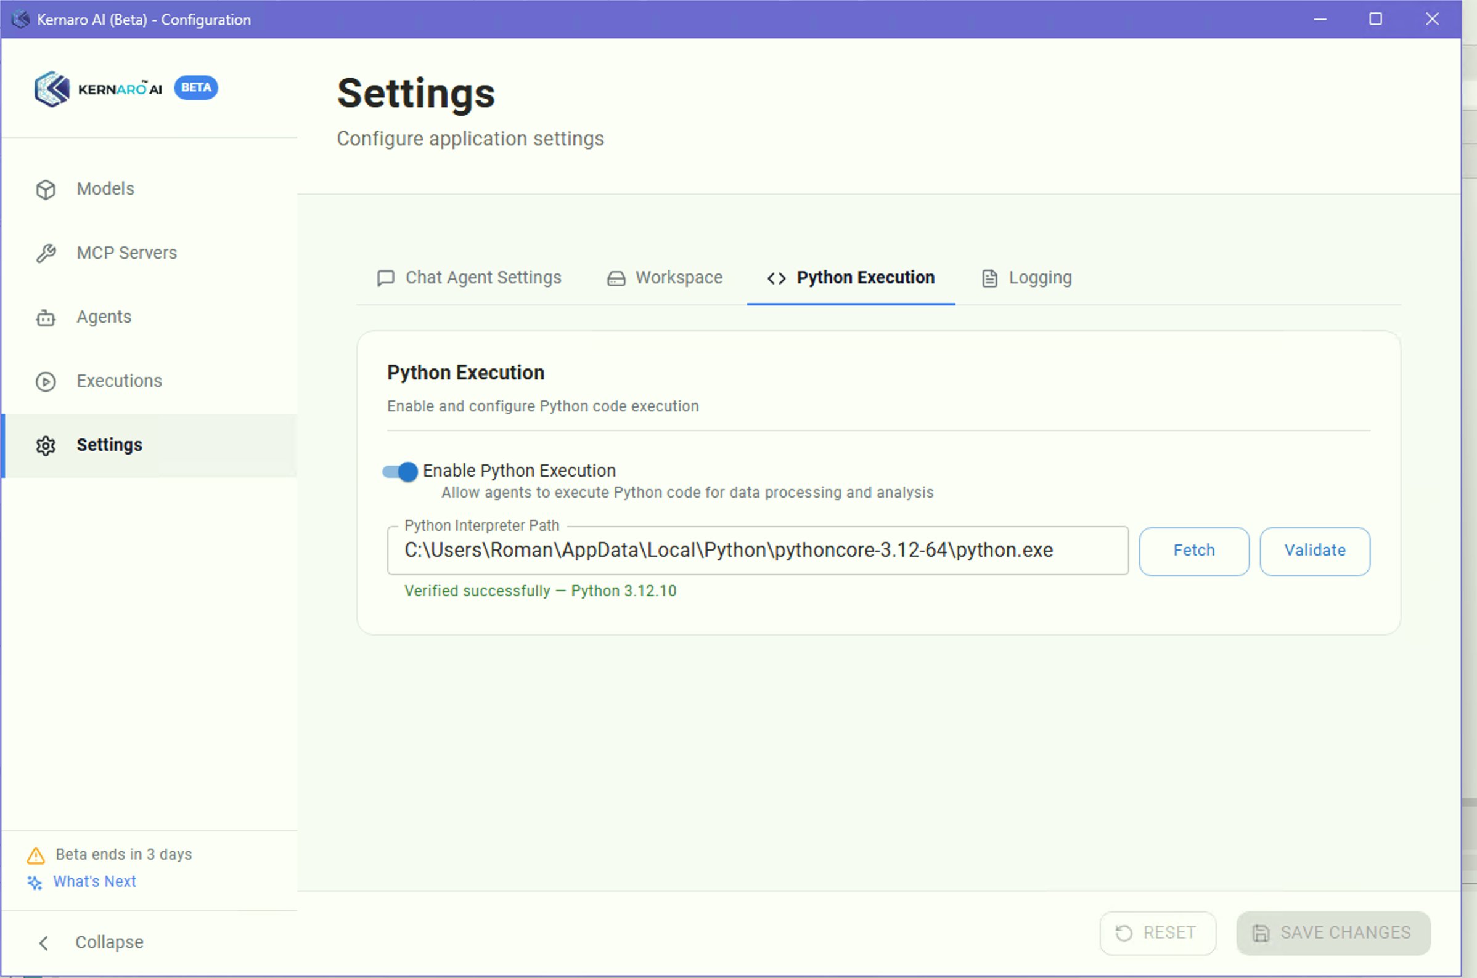The image size is (1477, 978).
Task: Click the Models cube icon
Action: point(46,190)
